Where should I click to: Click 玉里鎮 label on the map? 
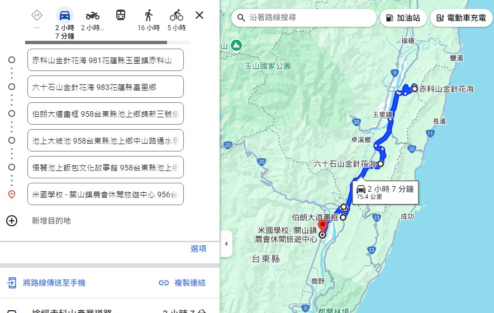point(382,115)
